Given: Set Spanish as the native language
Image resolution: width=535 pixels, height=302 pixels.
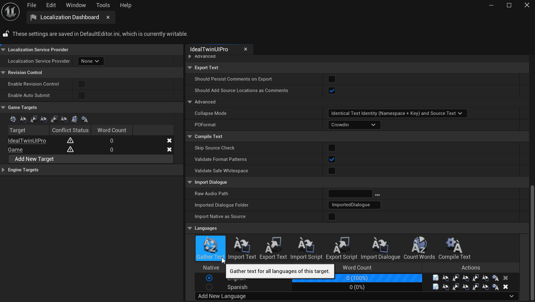Looking at the screenshot, I should tap(209, 287).
